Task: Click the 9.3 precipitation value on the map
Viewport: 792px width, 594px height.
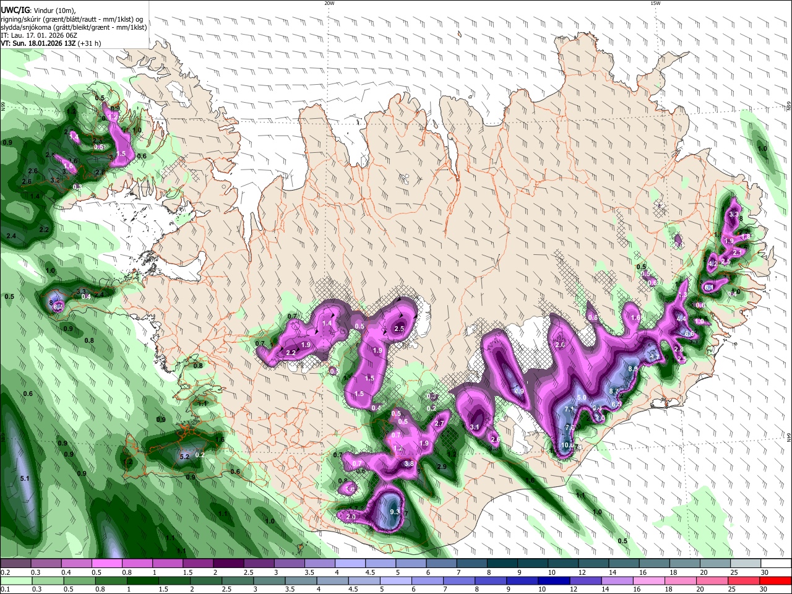Action: (395, 512)
